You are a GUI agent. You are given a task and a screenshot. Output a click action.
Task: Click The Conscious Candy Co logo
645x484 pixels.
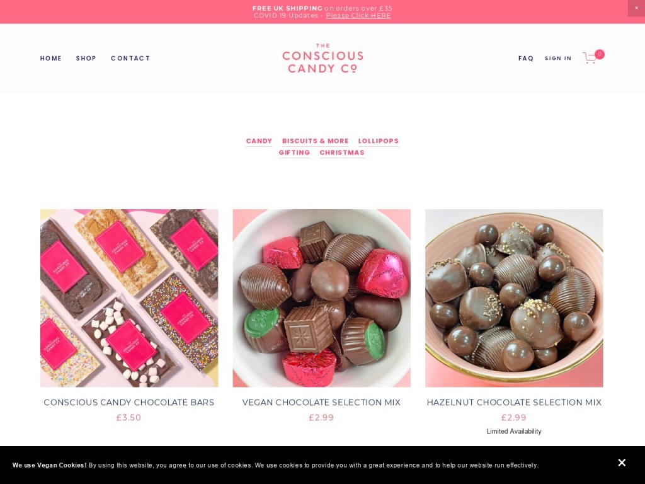pos(322,58)
